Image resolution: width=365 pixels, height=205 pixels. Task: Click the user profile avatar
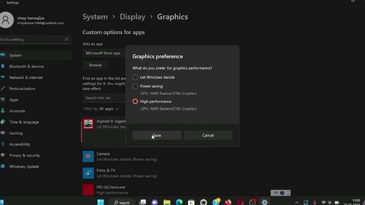pyautogui.click(x=6, y=20)
